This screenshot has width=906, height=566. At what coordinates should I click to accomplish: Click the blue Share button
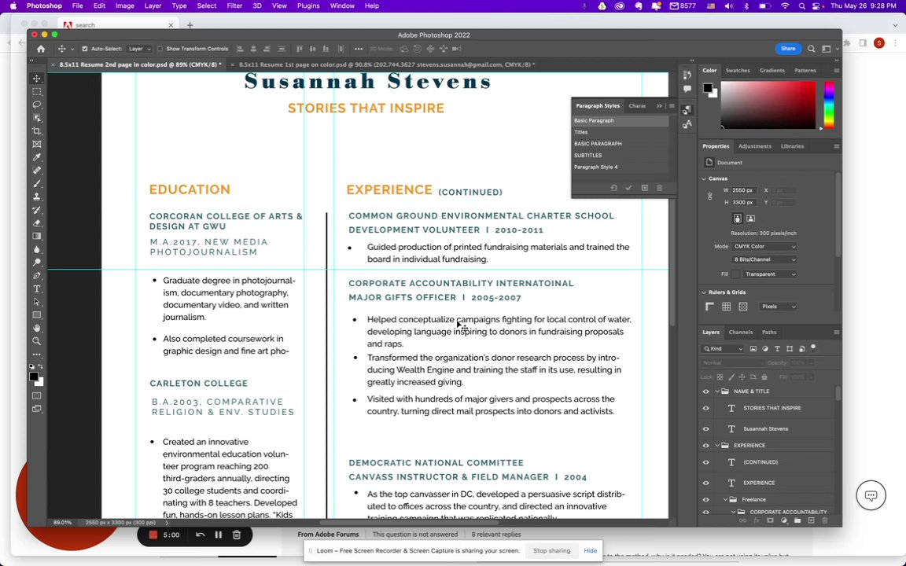click(x=787, y=49)
